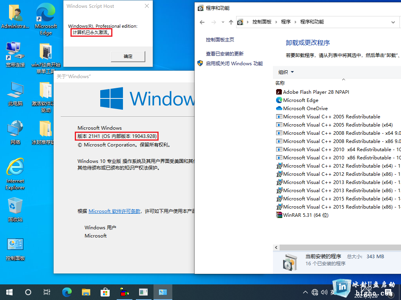Image resolution: width=401 pixels, height=300 pixels.
Task: Go up one level in 程序和功能 window
Action: pyautogui.click(x=231, y=22)
